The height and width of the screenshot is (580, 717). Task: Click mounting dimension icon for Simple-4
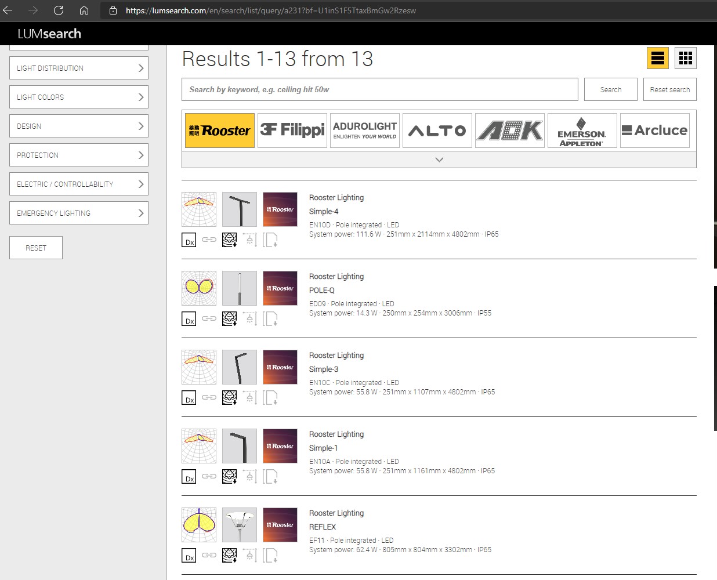click(250, 240)
